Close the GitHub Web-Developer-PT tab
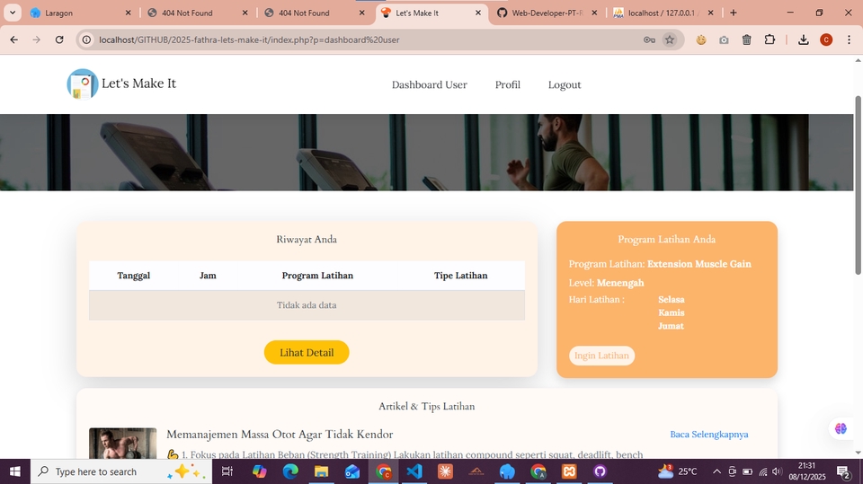This screenshot has width=863, height=484. pos(594,13)
